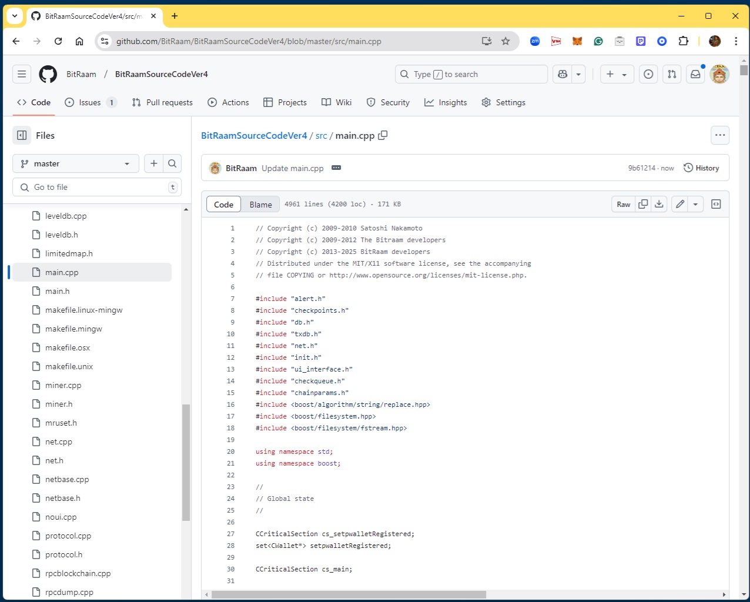750x602 pixels.
Task: Select net.cpp in the file list
Action: point(59,442)
